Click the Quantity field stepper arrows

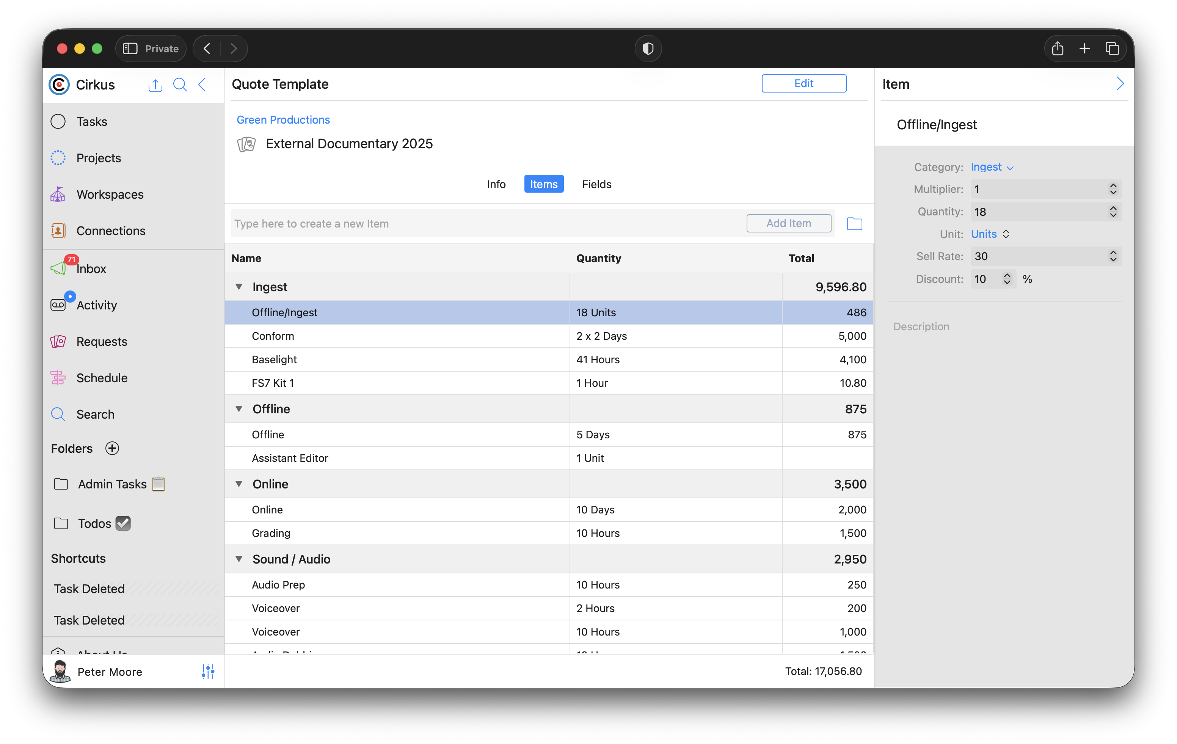pos(1113,212)
